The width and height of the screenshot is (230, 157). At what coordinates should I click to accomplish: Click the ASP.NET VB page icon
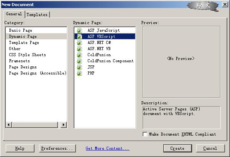[x=79, y=49]
